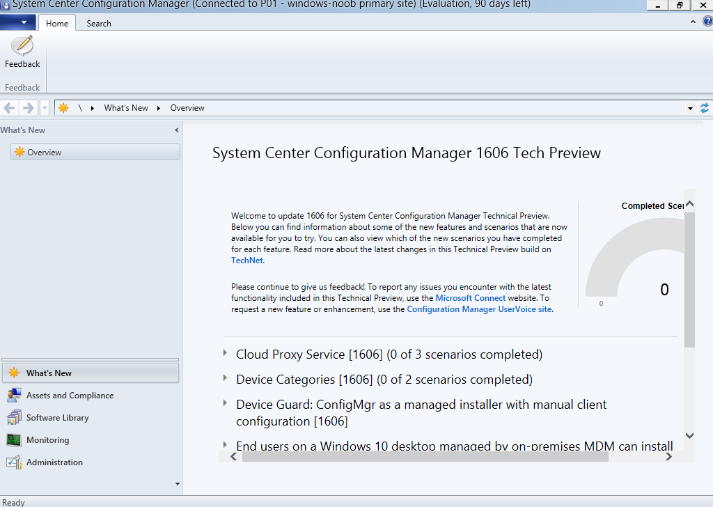Screen dimensions: 713x507
Task: Open Help with the question mark icon
Action: [x=707, y=21]
